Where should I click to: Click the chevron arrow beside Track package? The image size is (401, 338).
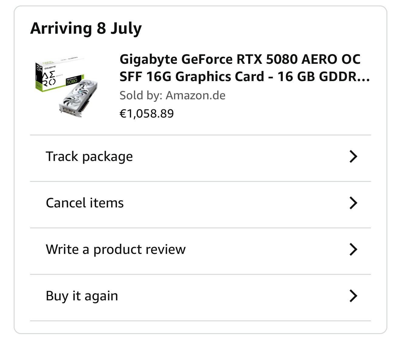point(353,157)
